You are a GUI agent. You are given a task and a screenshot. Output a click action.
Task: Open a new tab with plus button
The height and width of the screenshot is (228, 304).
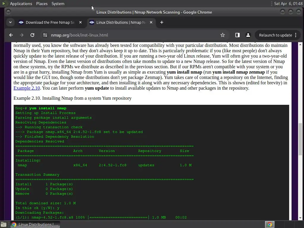(x=162, y=22)
